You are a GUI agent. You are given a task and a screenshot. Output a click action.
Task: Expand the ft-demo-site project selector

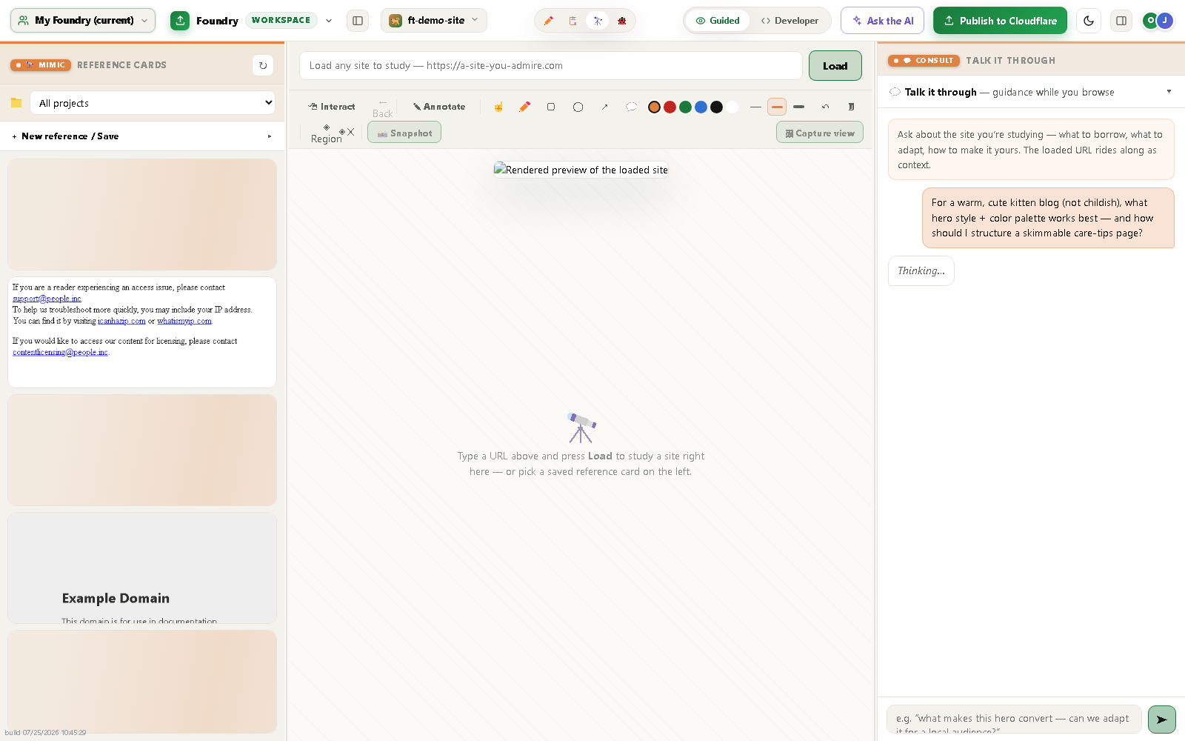point(434,21)
